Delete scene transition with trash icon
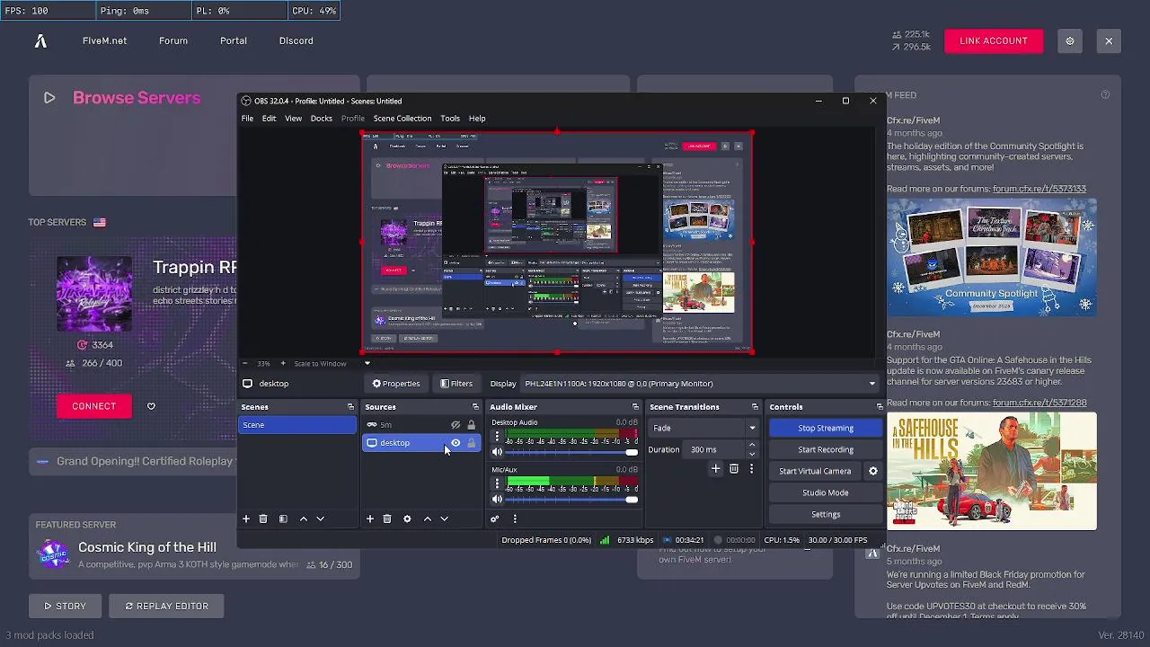1150x647 pixels. click(x=734, y=468)
